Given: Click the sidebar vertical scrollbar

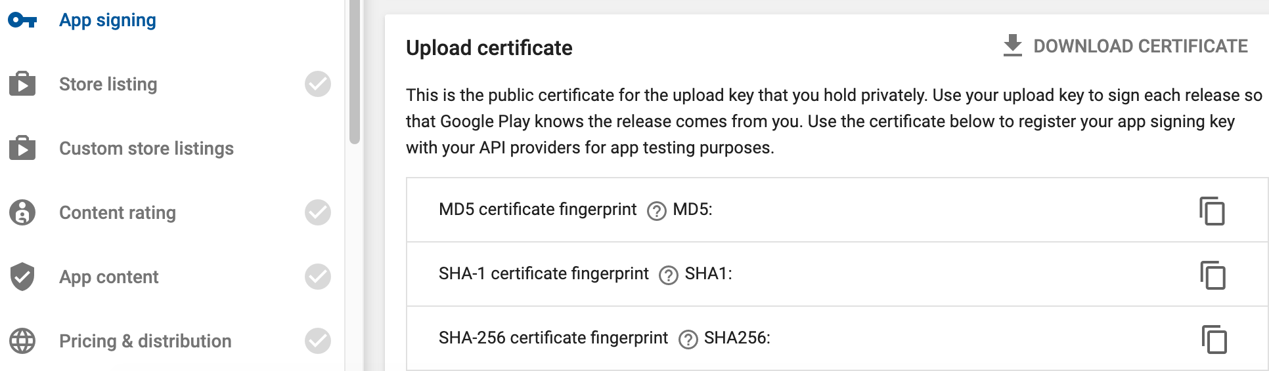Looking at the screenshot, I should click(355, 72).
